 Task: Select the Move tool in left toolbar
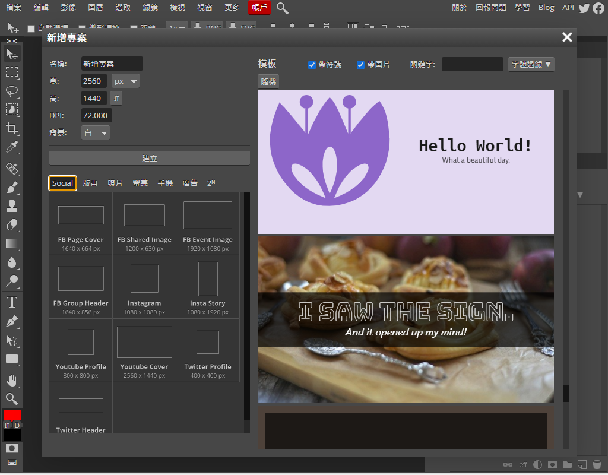tap(12, 54)
